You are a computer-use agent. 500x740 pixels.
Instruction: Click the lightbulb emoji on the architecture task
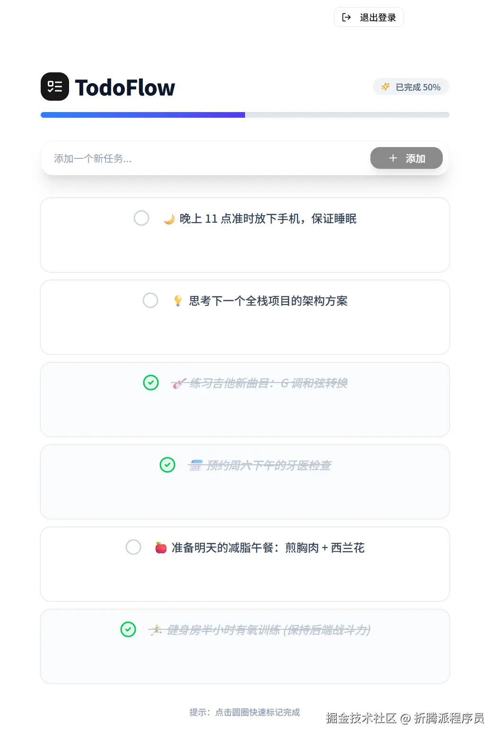click(178, 301)
